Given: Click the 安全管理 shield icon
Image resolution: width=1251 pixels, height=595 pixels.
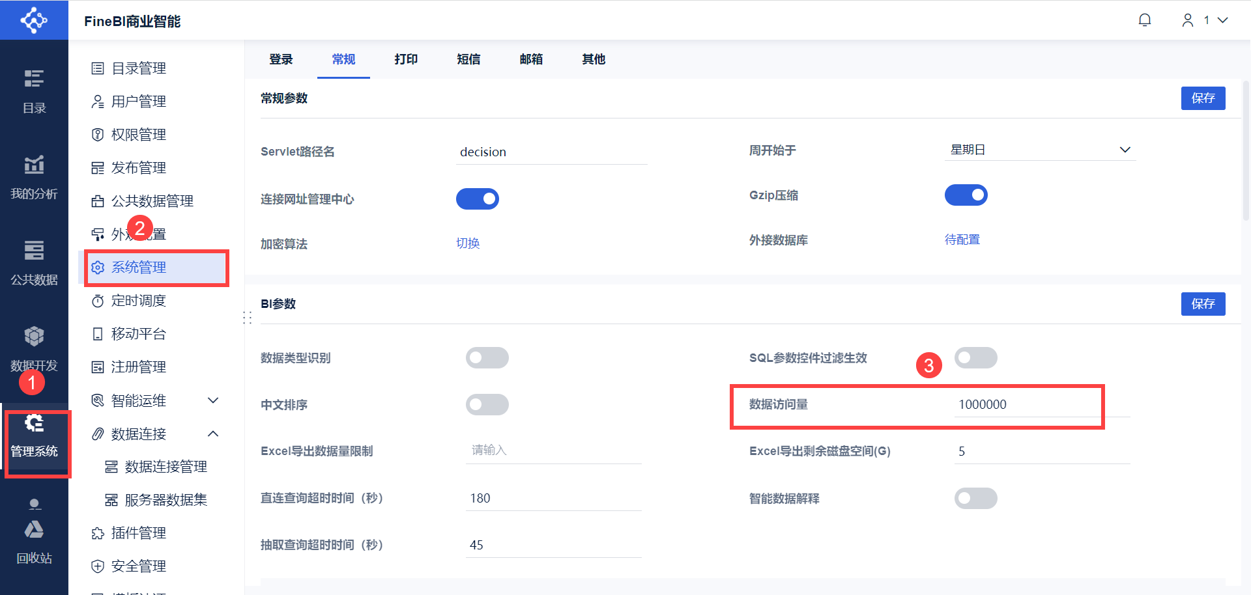Looking at the screenshot, I should click(98, 566).
